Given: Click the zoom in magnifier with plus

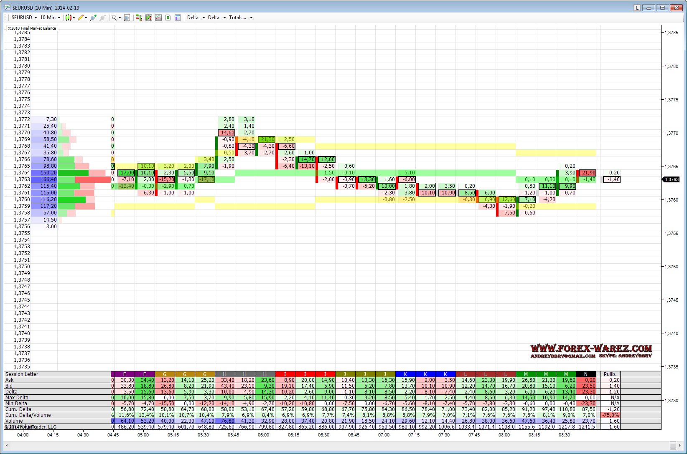Looking at the screenshot, I should 93,18.
